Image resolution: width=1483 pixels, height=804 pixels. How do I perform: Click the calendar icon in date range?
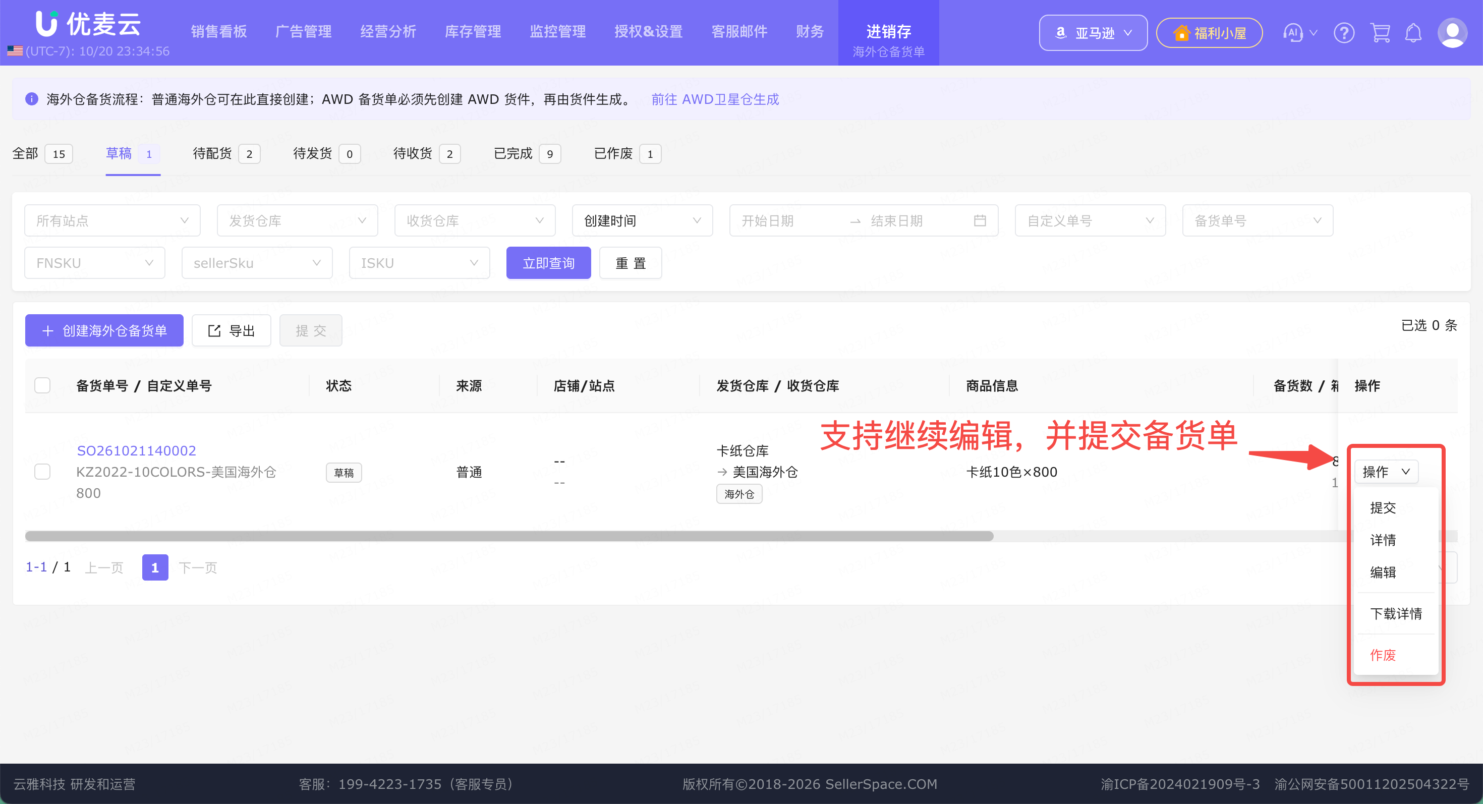(x=980, y=220)
